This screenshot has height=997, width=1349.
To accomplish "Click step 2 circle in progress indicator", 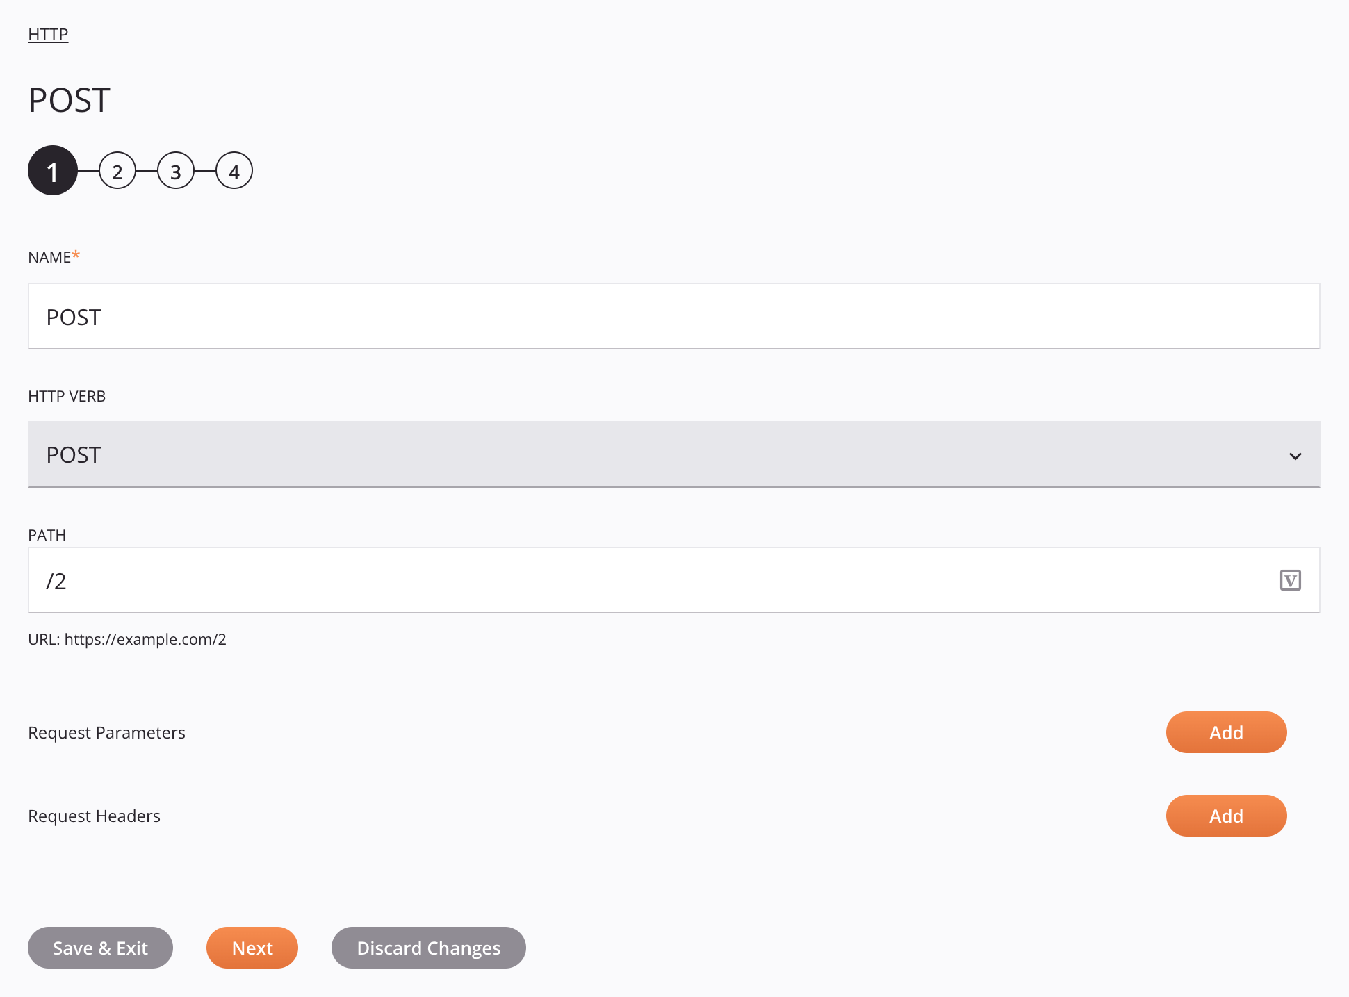I will 117,172.
